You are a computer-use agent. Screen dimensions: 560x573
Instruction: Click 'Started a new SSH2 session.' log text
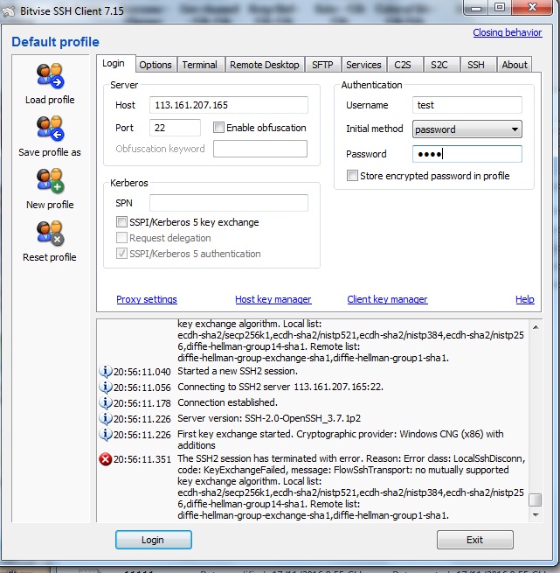238,371
